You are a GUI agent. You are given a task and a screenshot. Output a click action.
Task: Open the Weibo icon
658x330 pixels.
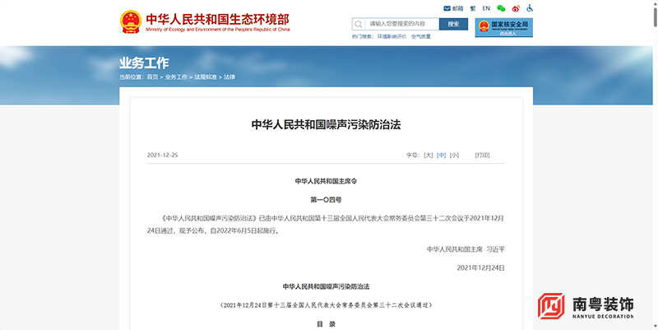pyautogui.click(x=516, y=8)
